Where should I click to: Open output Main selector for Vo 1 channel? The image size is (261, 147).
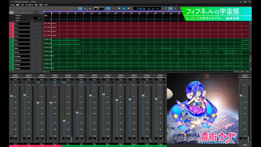coord(15,80)
